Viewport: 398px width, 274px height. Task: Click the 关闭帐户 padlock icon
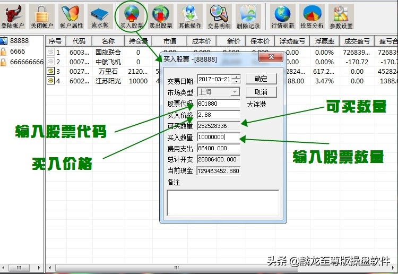(x=41, y=16)
